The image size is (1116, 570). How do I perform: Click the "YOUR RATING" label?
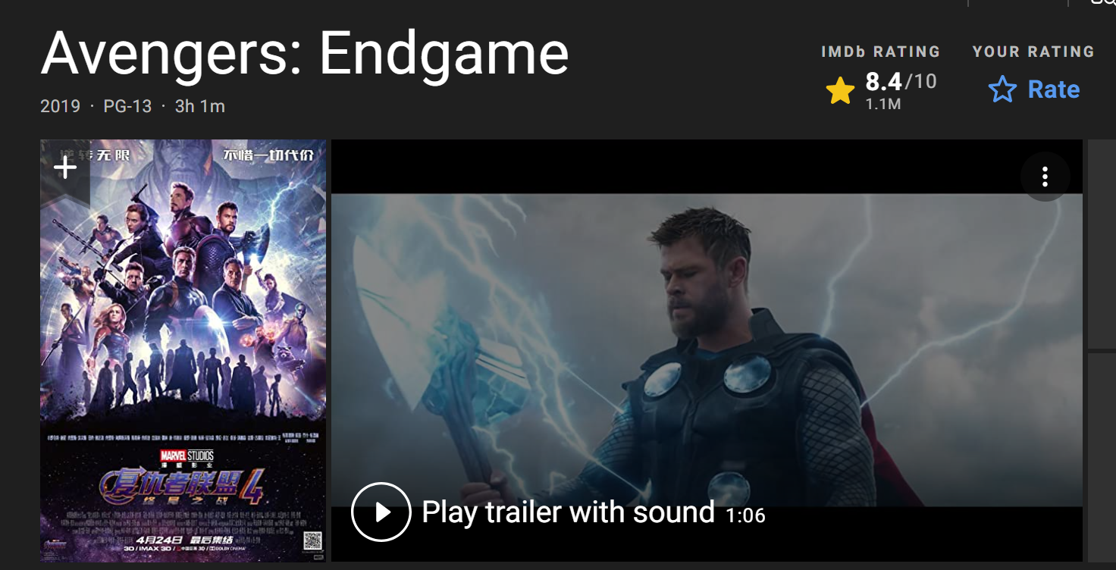coord(1033,52)
